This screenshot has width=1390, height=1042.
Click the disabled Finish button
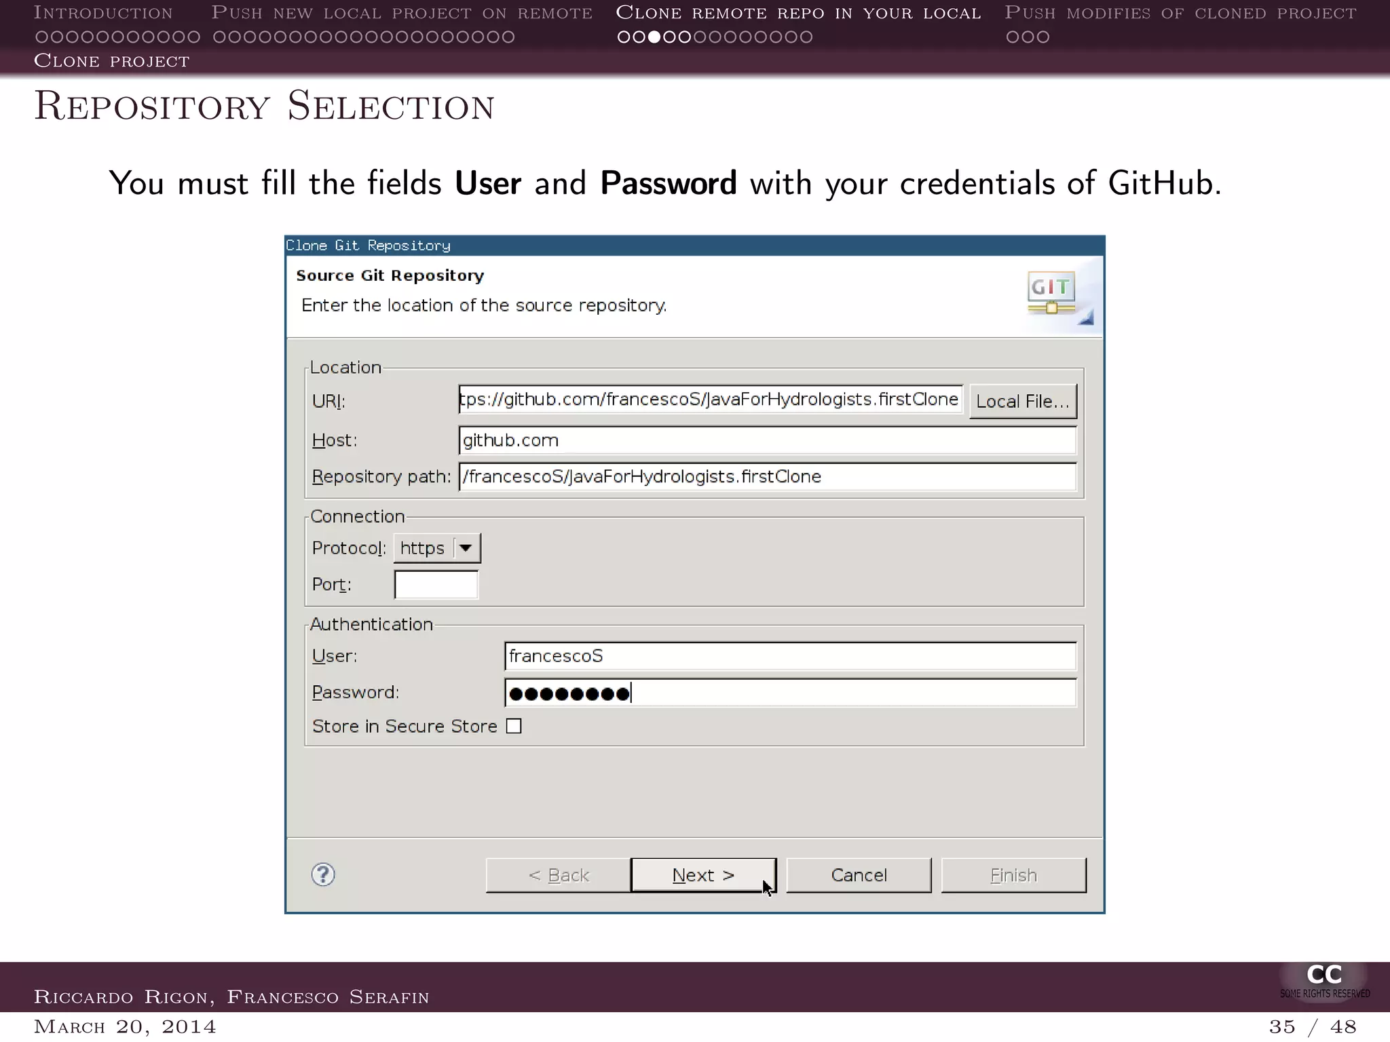click(x=1013, y=875)
